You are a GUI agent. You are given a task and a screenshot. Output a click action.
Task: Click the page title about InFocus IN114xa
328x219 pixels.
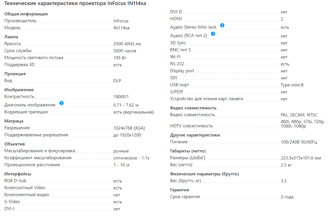[75, 3]
